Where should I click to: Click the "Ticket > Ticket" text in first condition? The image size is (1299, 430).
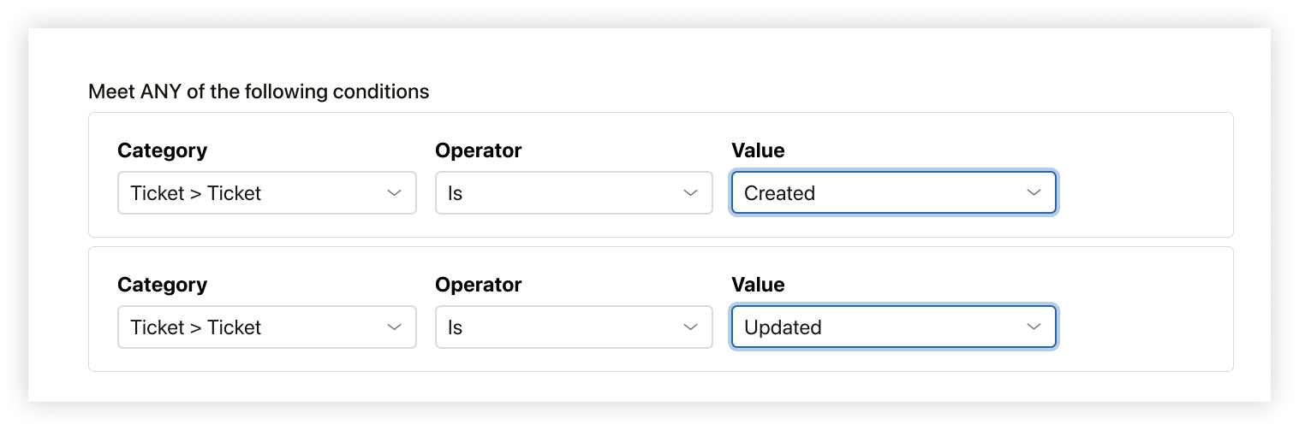[x=195, y=193]
